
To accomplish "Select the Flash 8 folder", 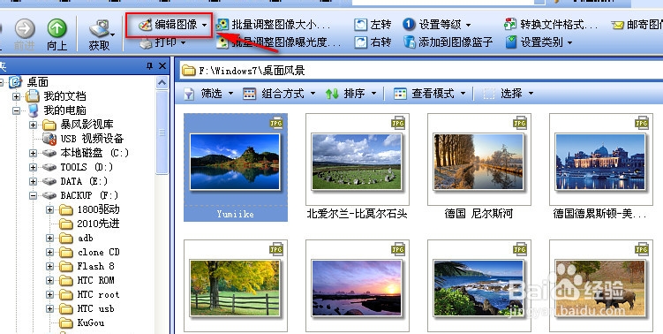I will coord(95,266).
